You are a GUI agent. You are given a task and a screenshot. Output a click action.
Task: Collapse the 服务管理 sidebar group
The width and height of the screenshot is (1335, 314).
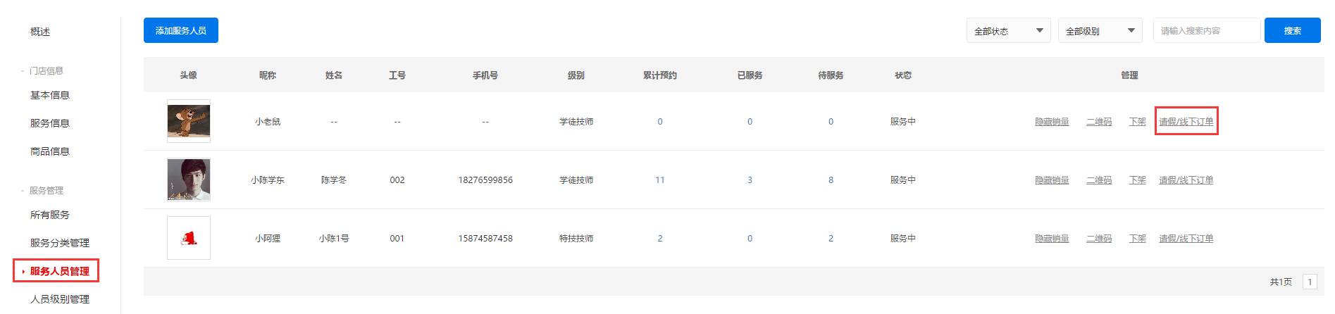tap(42, 190)
